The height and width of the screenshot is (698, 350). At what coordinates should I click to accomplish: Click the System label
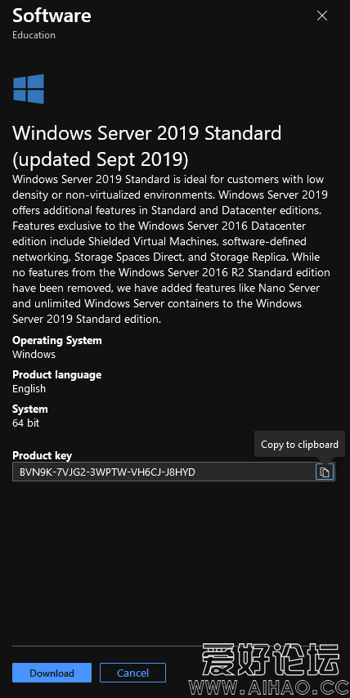[29, 409]
